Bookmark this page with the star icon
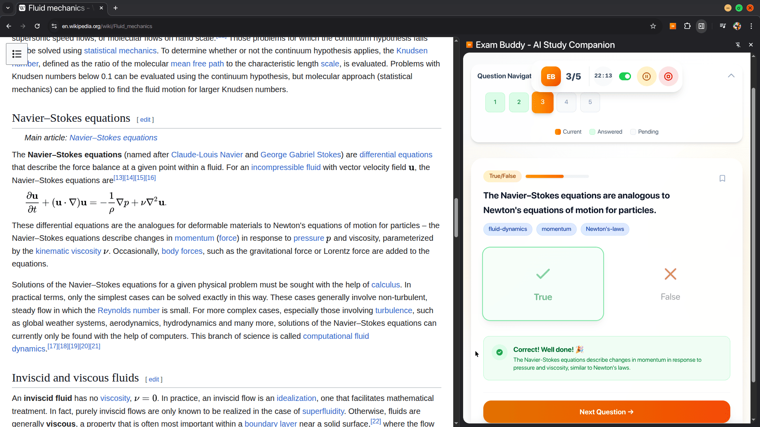This screenshot has width=760, height=427. click(653, 26)
